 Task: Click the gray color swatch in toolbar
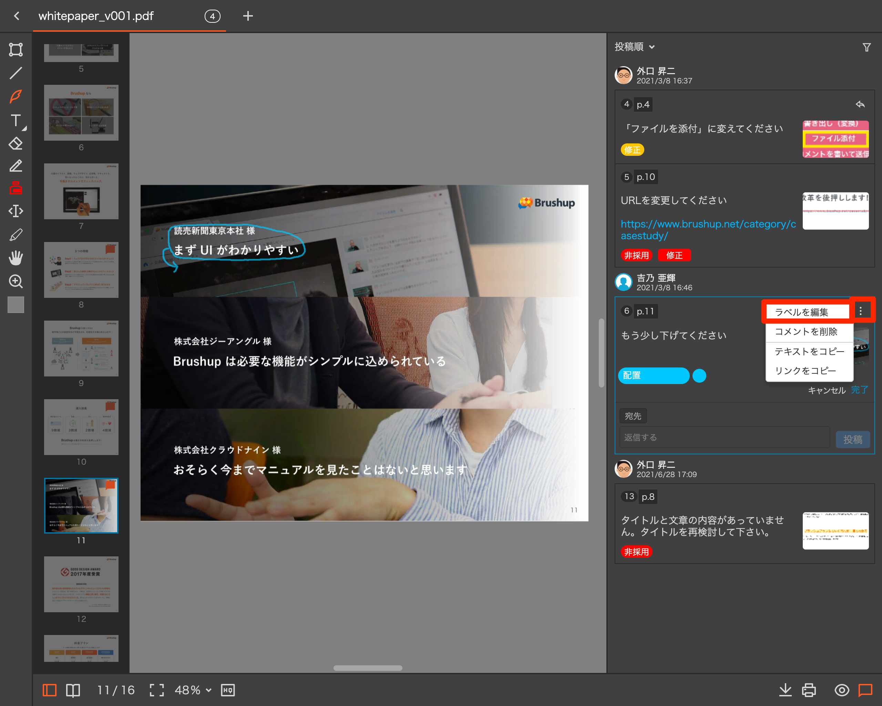(16, 304)
